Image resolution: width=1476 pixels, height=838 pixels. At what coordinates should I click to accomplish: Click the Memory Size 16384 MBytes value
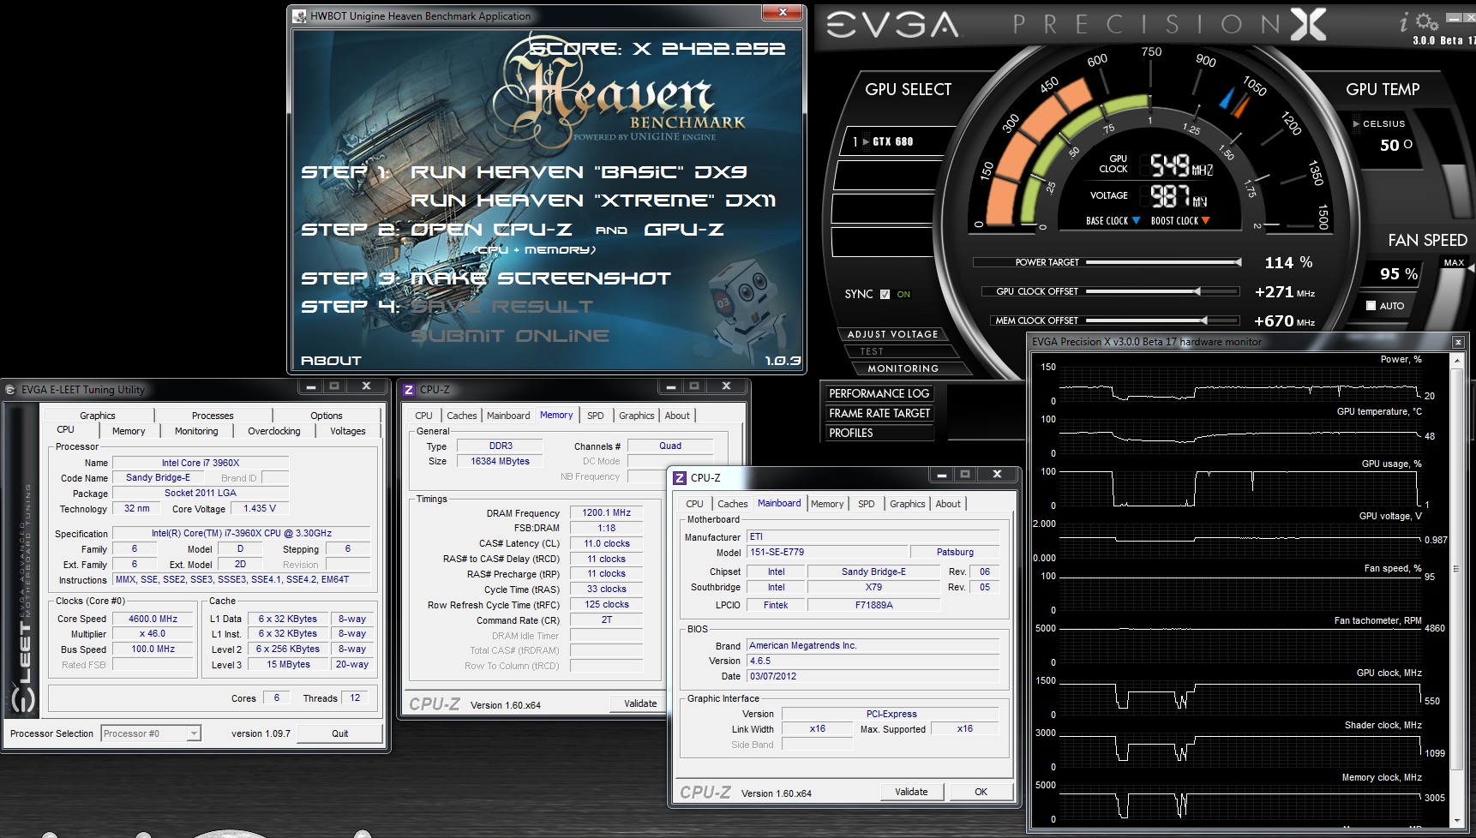[500, 461]
